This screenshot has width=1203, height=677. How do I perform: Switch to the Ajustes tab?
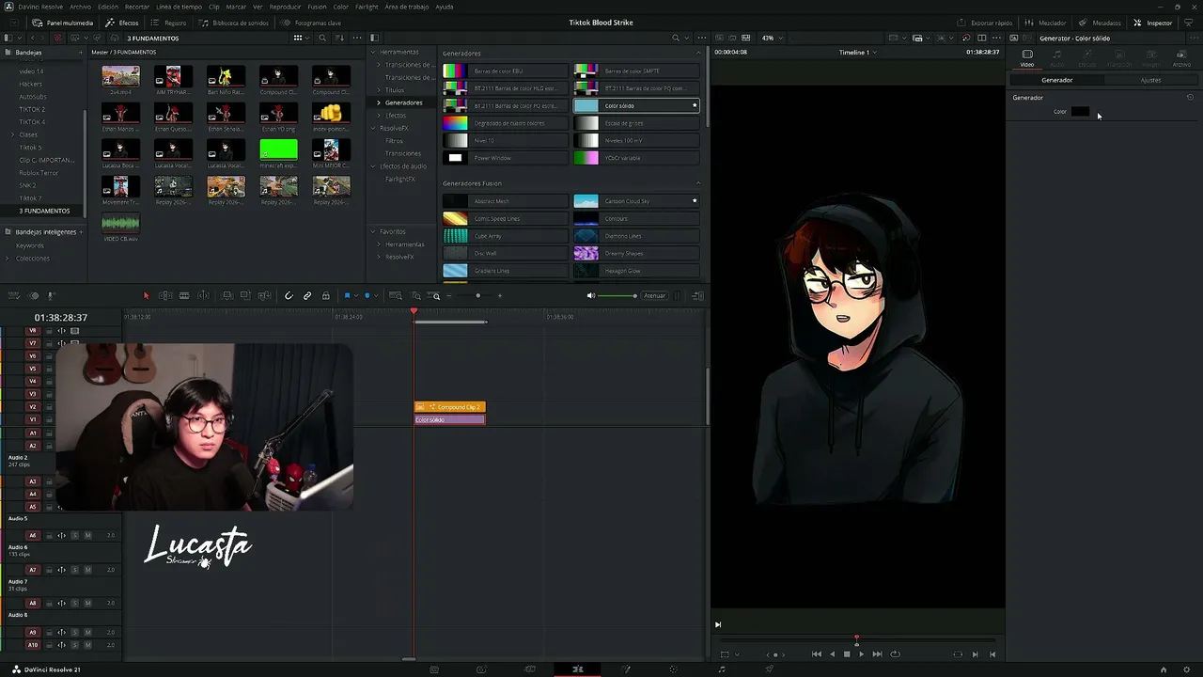(1150, 80)
